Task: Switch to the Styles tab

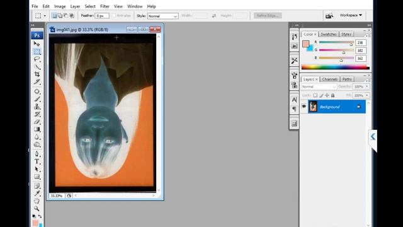Action: 346,34
